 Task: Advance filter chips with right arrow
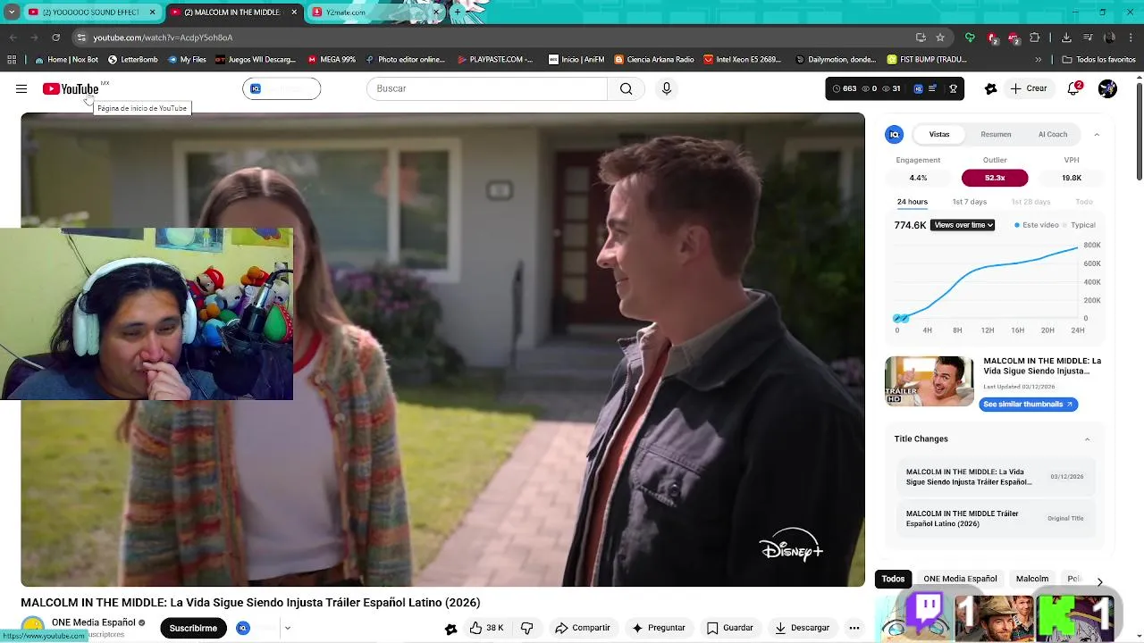point(1099,581)
